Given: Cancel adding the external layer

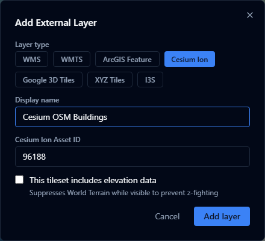Looking at the screenshot, I should click(167, 216).
